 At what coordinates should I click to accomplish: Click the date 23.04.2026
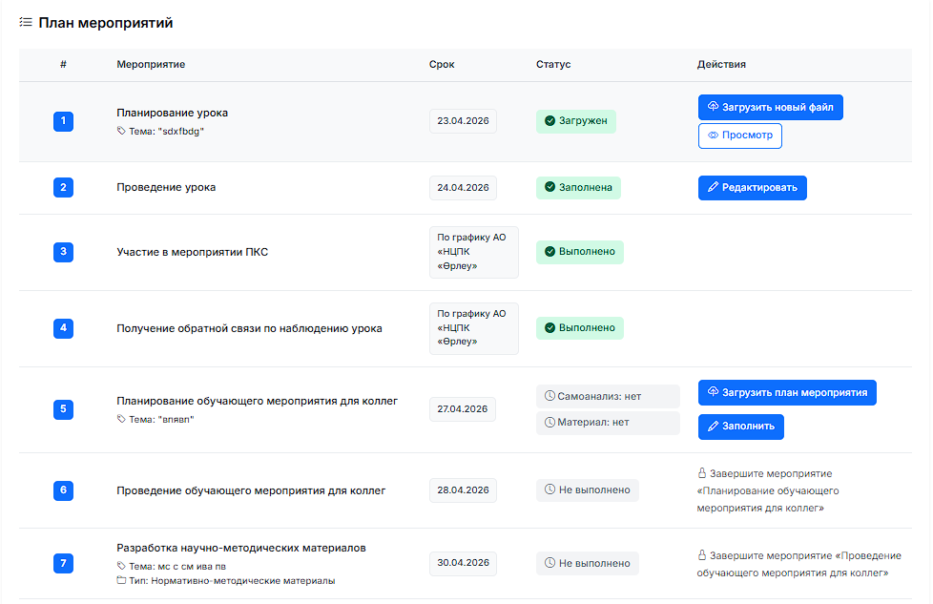point(463,121)
